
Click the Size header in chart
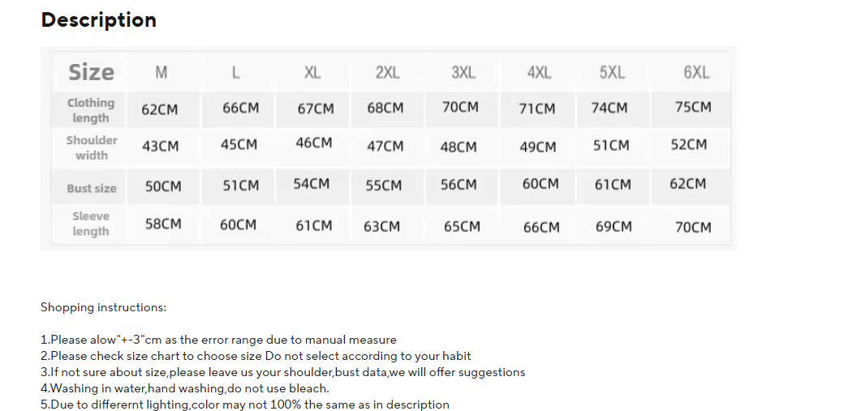tap(91, 72)
